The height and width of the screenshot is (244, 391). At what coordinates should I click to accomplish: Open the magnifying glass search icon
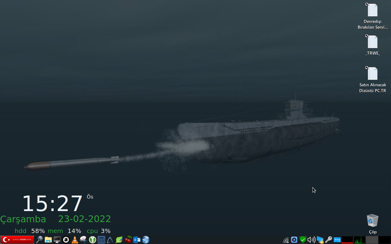tap(39, 240)
